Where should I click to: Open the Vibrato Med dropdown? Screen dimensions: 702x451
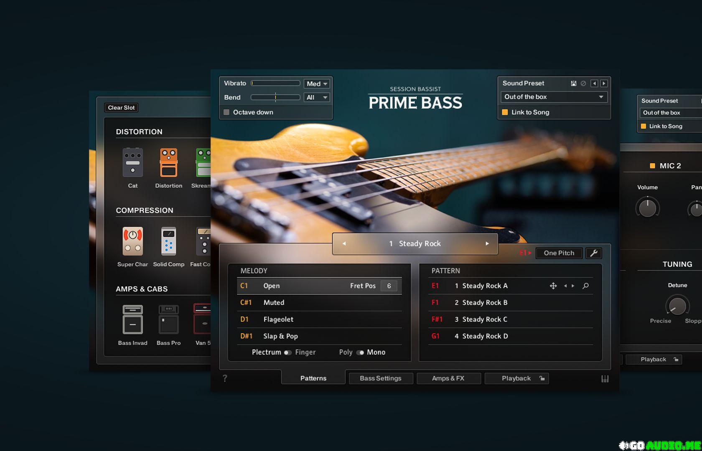click(x=317, y=84)
